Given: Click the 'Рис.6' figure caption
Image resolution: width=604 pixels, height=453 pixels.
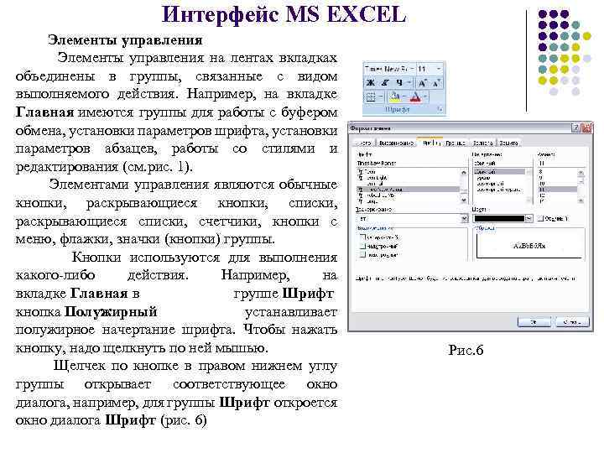Looking at the screenshot, I should [x=466, y=350].
